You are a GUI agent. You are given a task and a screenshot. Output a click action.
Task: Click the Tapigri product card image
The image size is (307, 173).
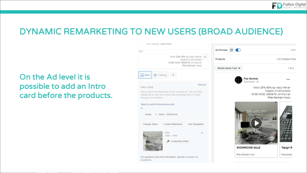tap(286, 123)
